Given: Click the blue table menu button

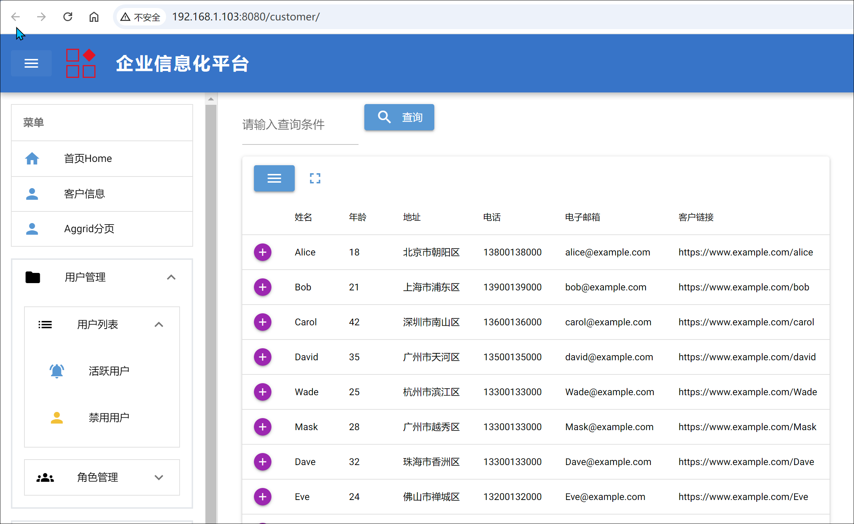Looking at the screenshot, I should tap(274, 178).
